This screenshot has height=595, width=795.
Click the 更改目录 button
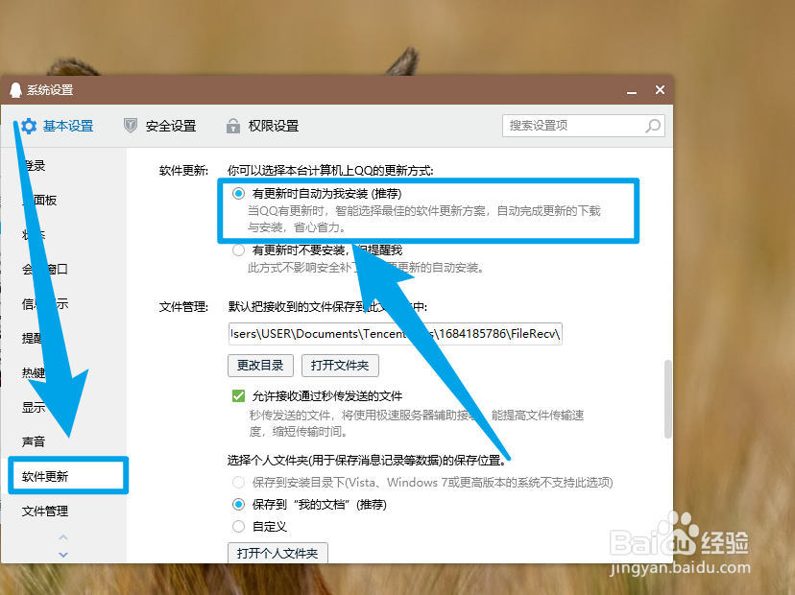260,366
